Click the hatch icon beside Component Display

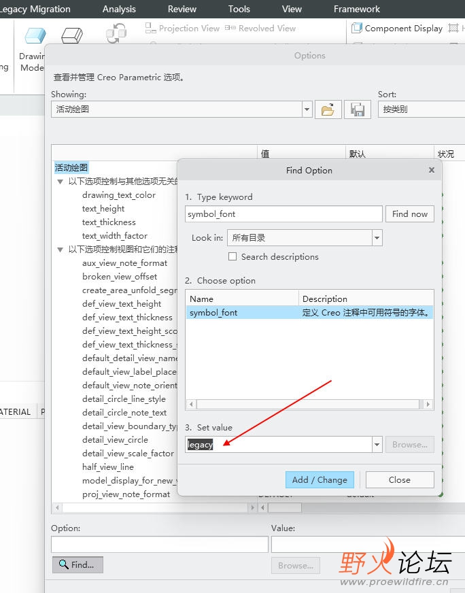(453, 29)
